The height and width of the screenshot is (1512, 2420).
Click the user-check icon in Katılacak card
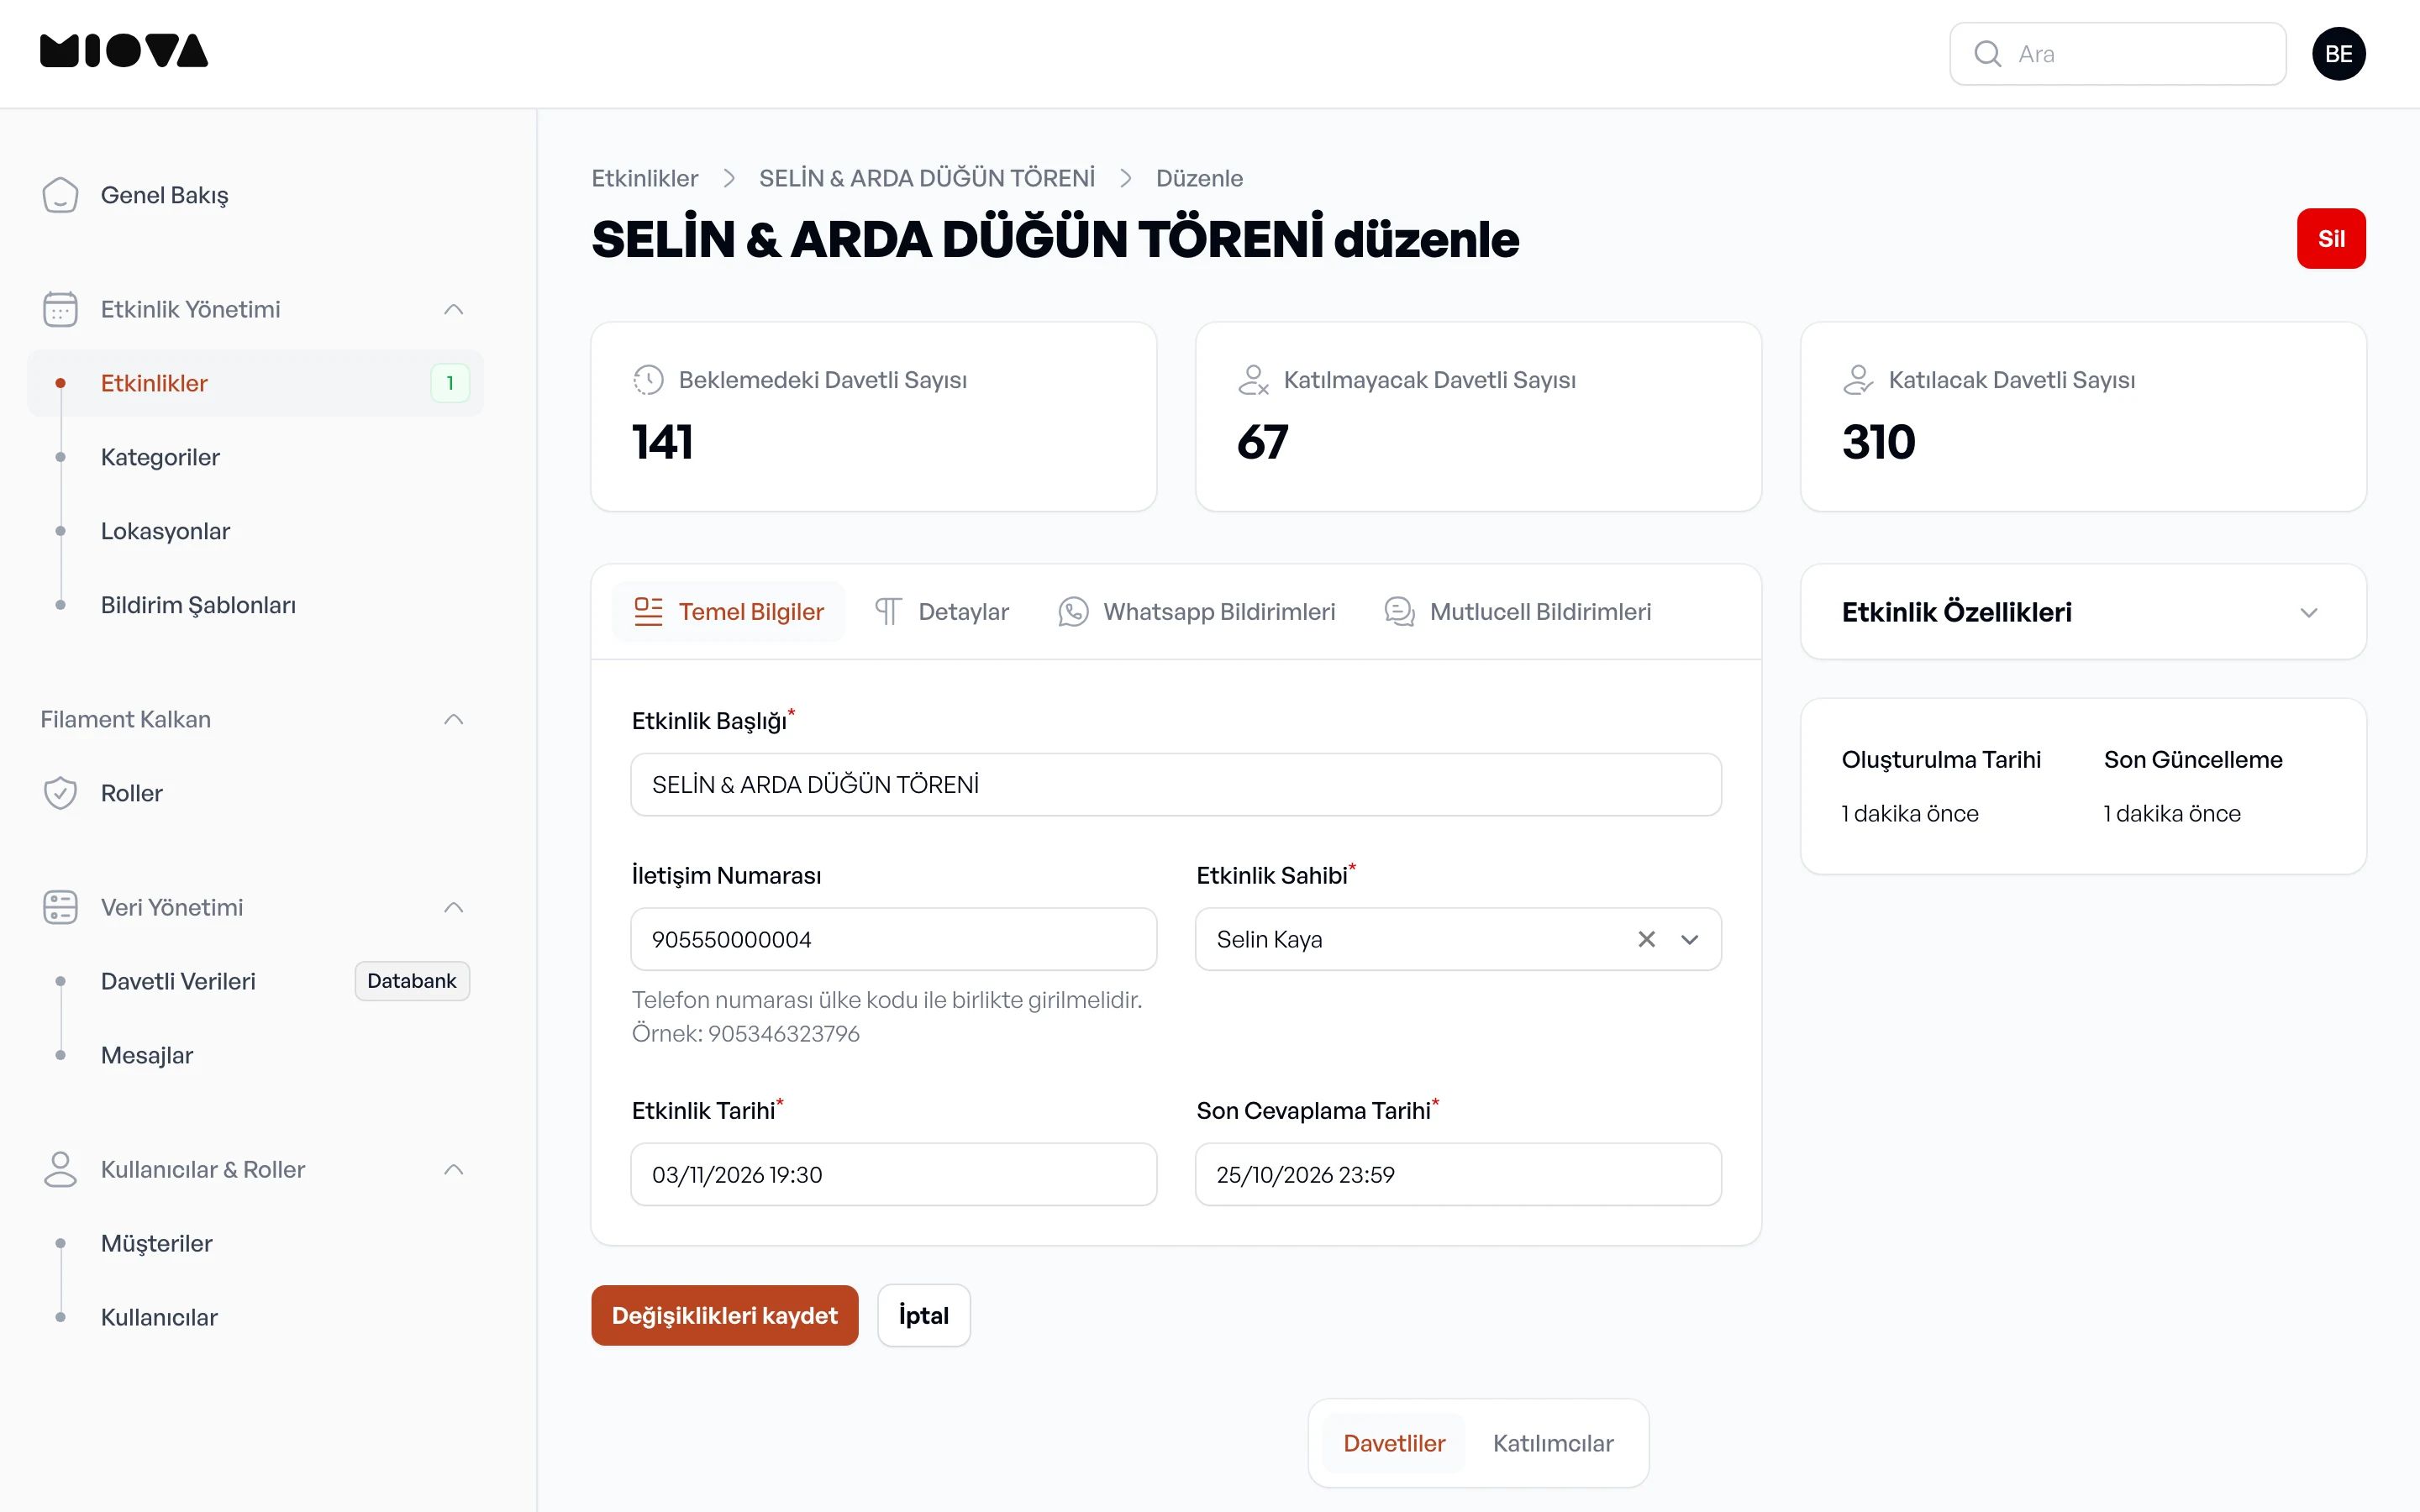click(1858, 380)
